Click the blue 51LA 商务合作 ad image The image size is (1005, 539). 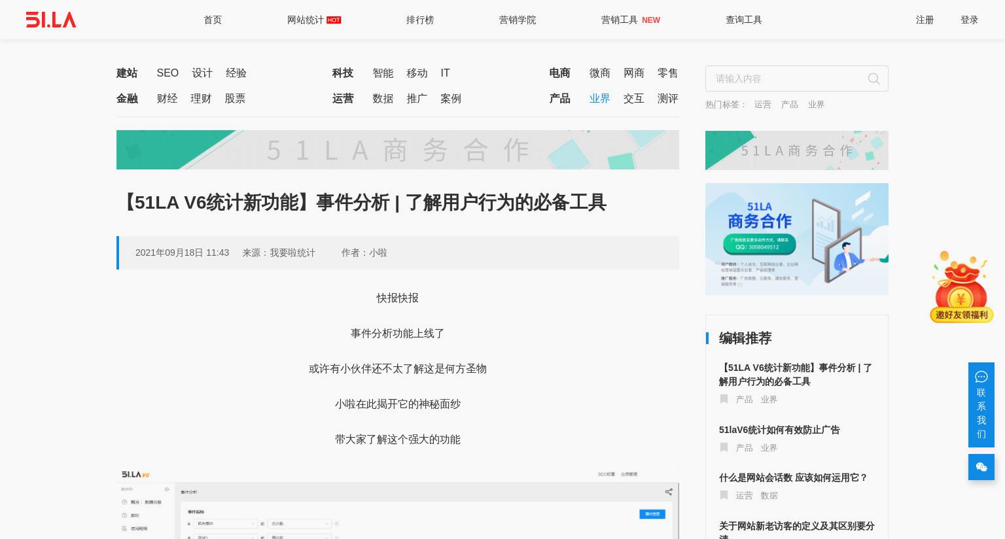[x=797, y=239]
